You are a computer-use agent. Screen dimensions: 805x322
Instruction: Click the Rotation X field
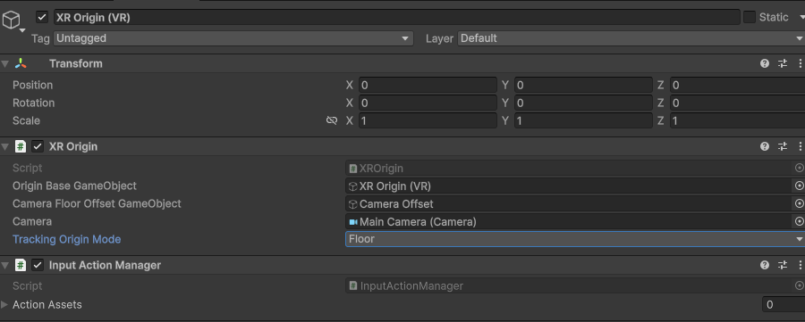click(x=428, y=103)
